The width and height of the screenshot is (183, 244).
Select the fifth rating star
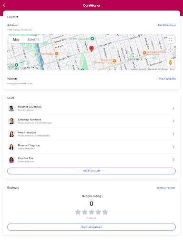(105, 212)
